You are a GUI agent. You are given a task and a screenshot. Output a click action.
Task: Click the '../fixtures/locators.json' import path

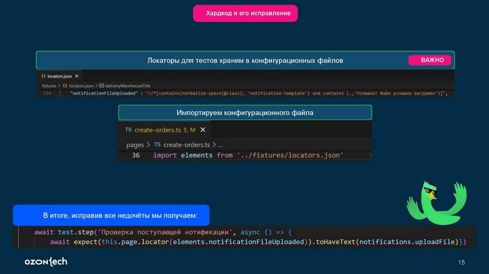290,155
